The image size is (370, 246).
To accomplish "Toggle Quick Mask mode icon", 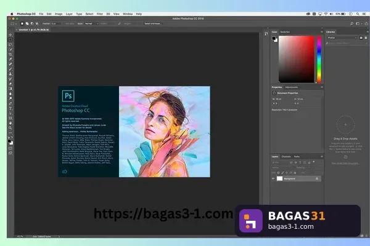I will point(10,148).
